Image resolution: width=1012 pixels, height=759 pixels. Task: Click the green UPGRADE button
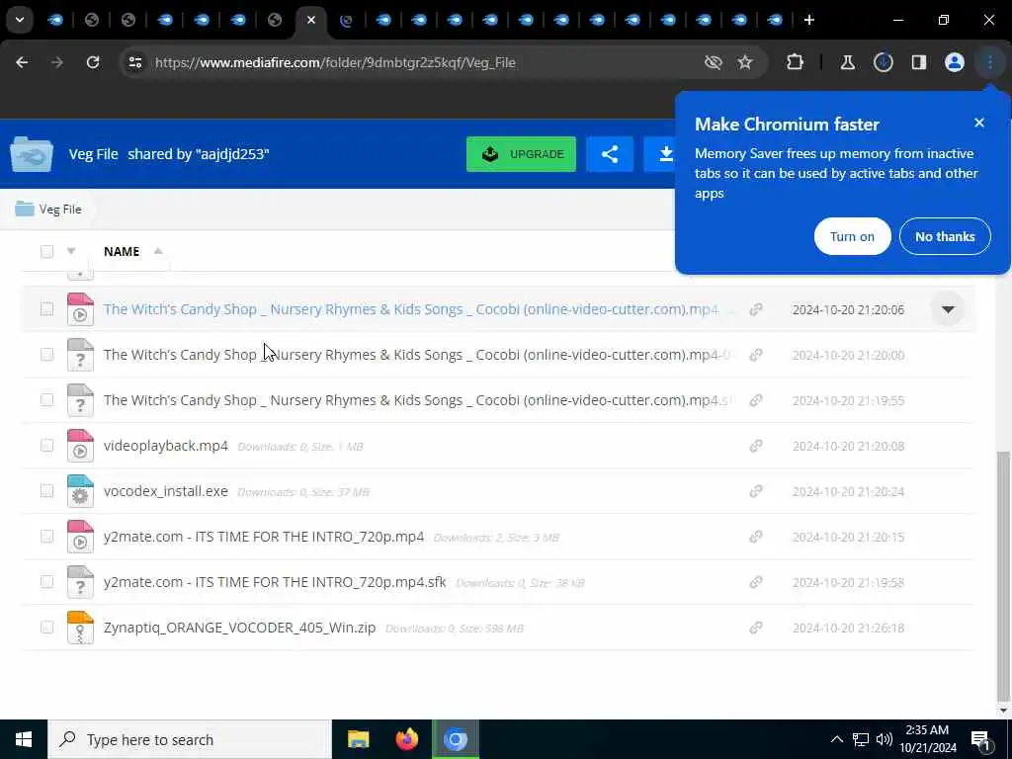521,154
